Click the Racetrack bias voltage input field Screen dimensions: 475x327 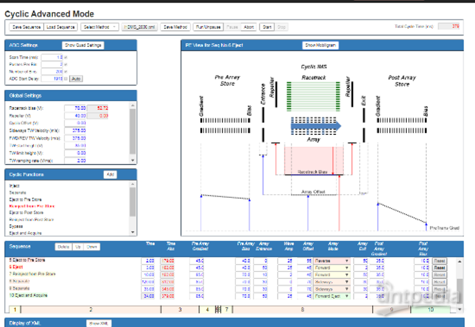[75, 108]
